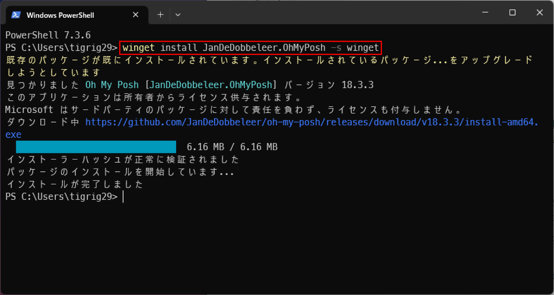The height and width of the screenshot is (295, 554).
Task: Click the 'PowerShell 7.3.6' version text
Action: pyautogui.click(x=48, y=35)
